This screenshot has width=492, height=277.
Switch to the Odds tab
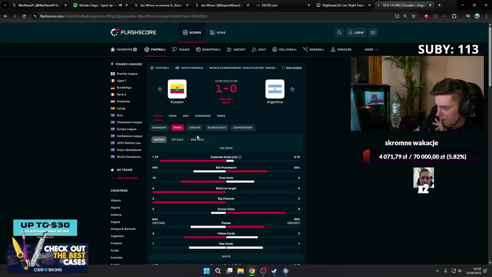pyautogui.click(x=173, y=116)
